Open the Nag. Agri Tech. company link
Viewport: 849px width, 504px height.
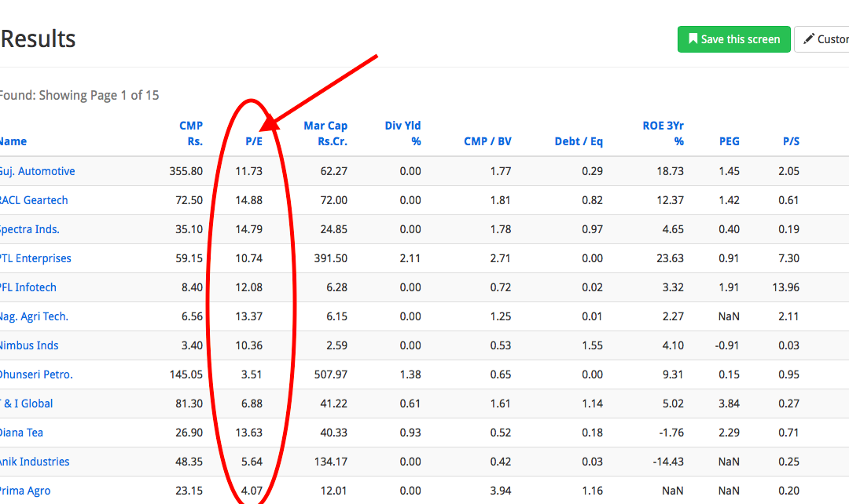coord(34,316)
